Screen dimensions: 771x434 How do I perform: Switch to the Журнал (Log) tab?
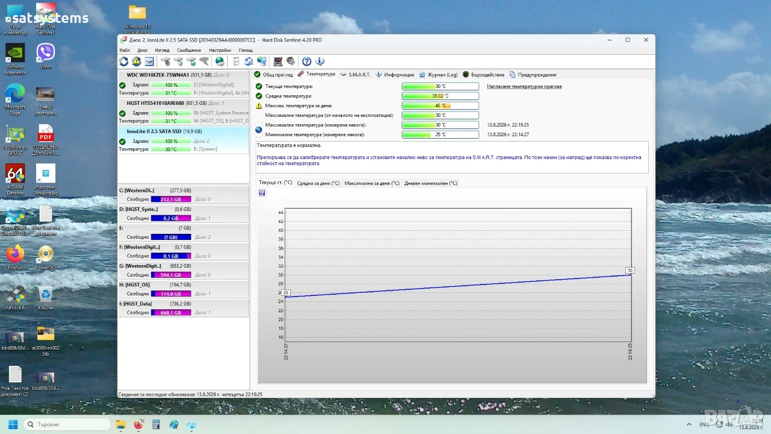tap(438, 75)
